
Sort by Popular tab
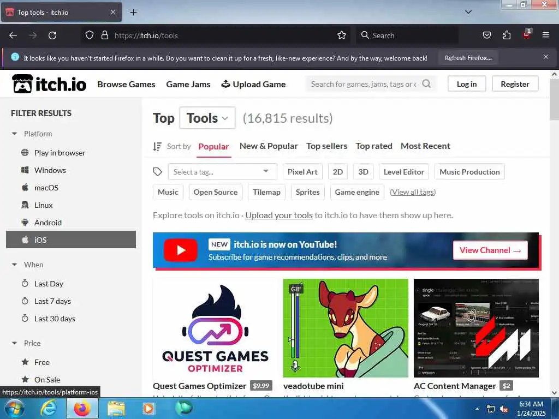213,146
